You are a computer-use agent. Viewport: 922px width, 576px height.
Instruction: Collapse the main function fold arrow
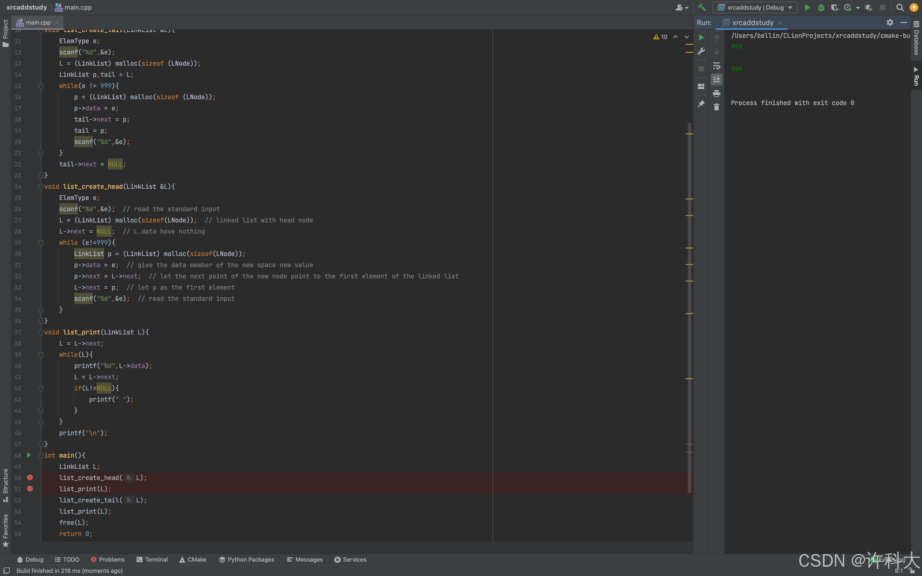tap(41, 455)
